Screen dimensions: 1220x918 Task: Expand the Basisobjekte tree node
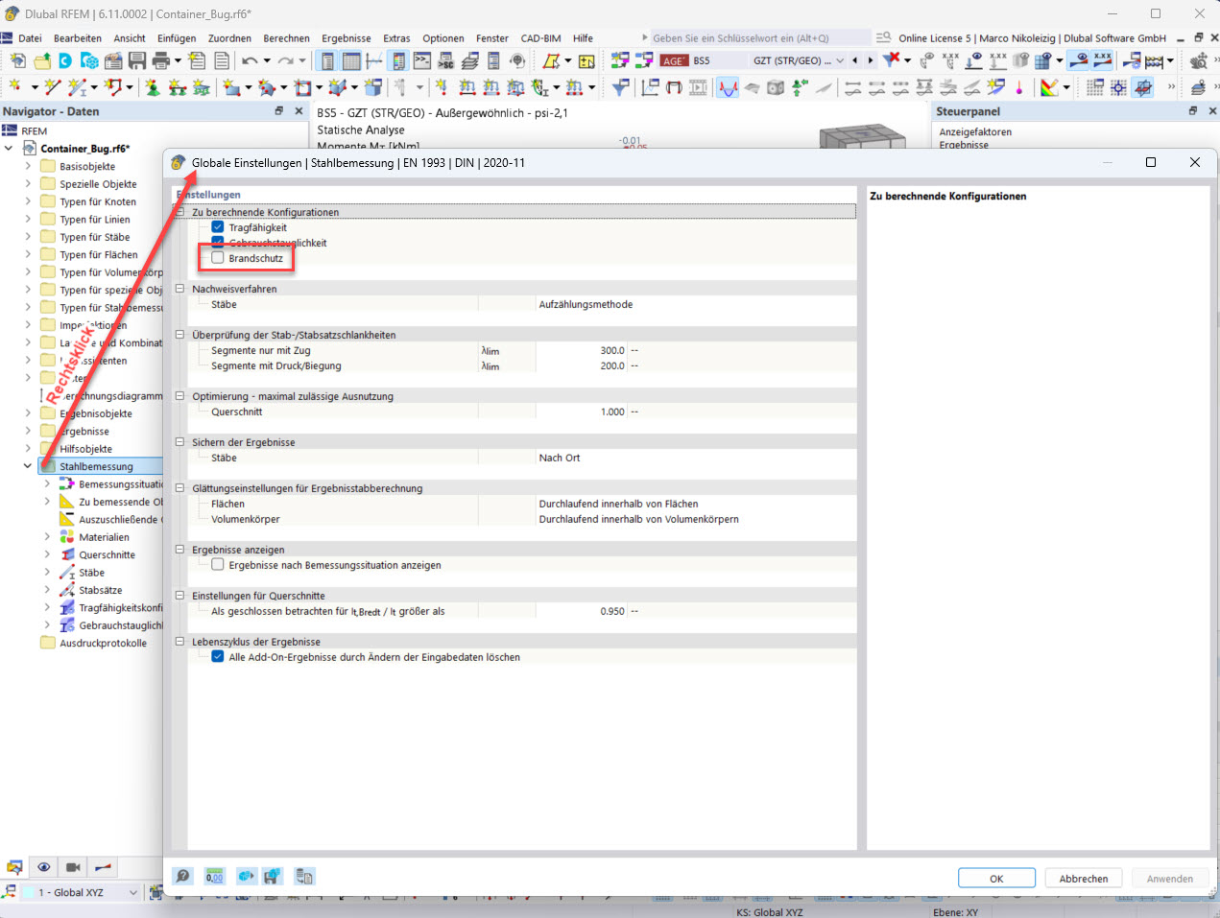coord(27,165)
